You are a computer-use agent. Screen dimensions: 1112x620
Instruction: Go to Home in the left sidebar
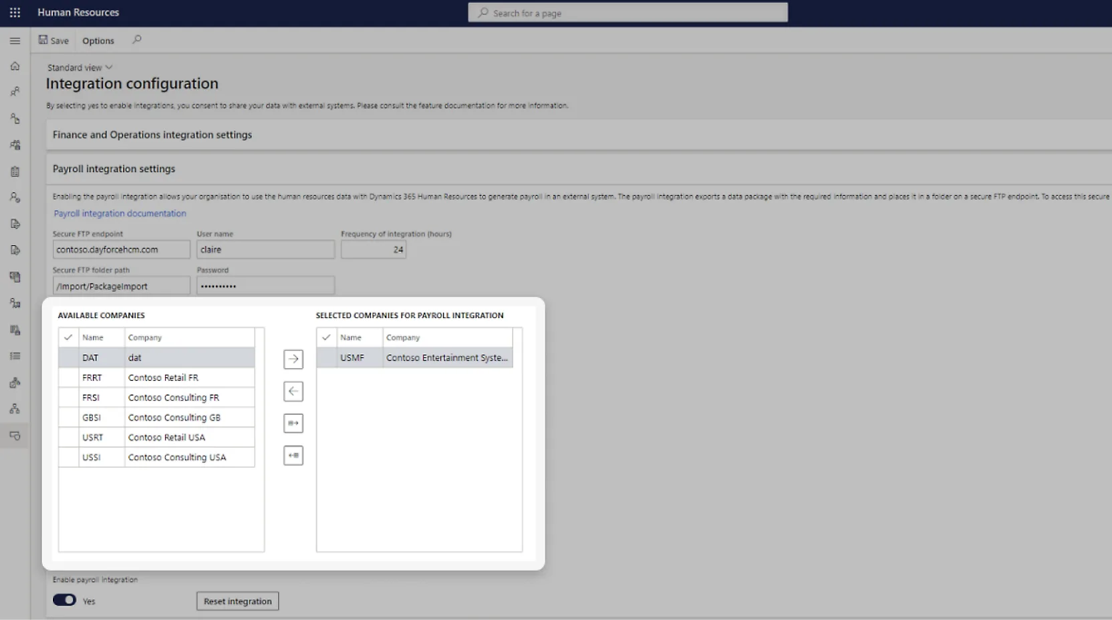[x=15, y=66]
